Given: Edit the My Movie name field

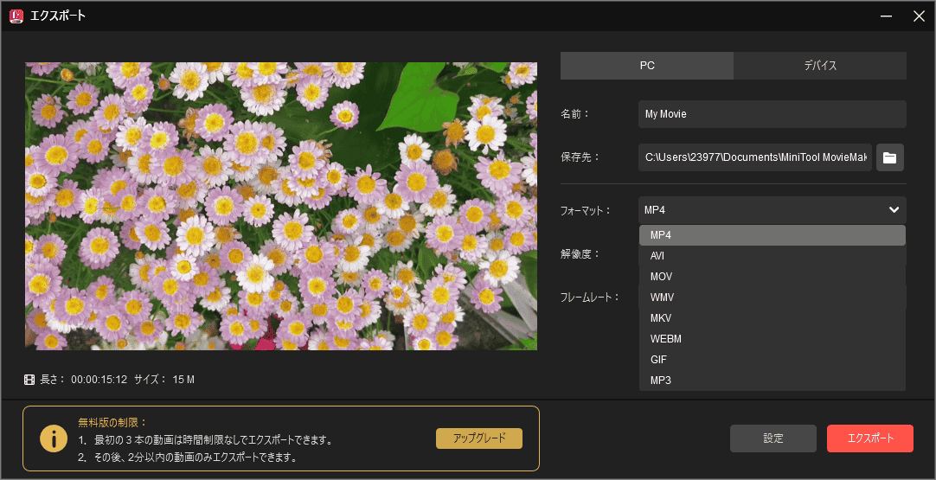Looking at the screenshot, I should (772, 114).
